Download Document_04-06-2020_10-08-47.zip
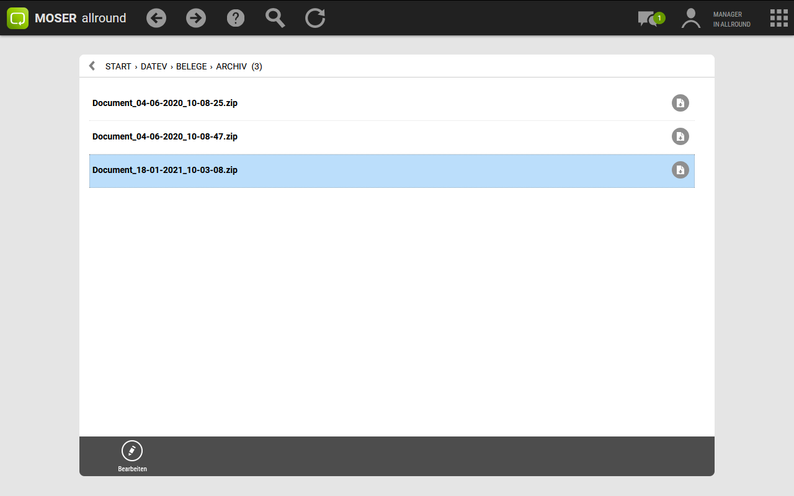 pos(680,136)
